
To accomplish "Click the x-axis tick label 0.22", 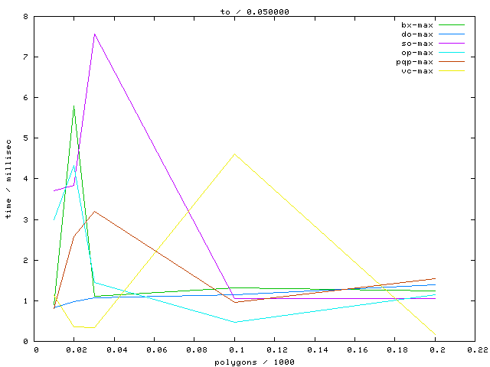I will (475, 350).
